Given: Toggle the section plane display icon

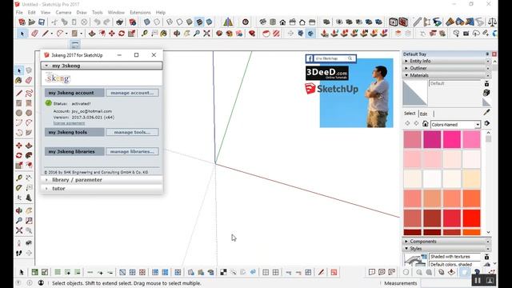Looking at the screenshot, I should [301, 34].
